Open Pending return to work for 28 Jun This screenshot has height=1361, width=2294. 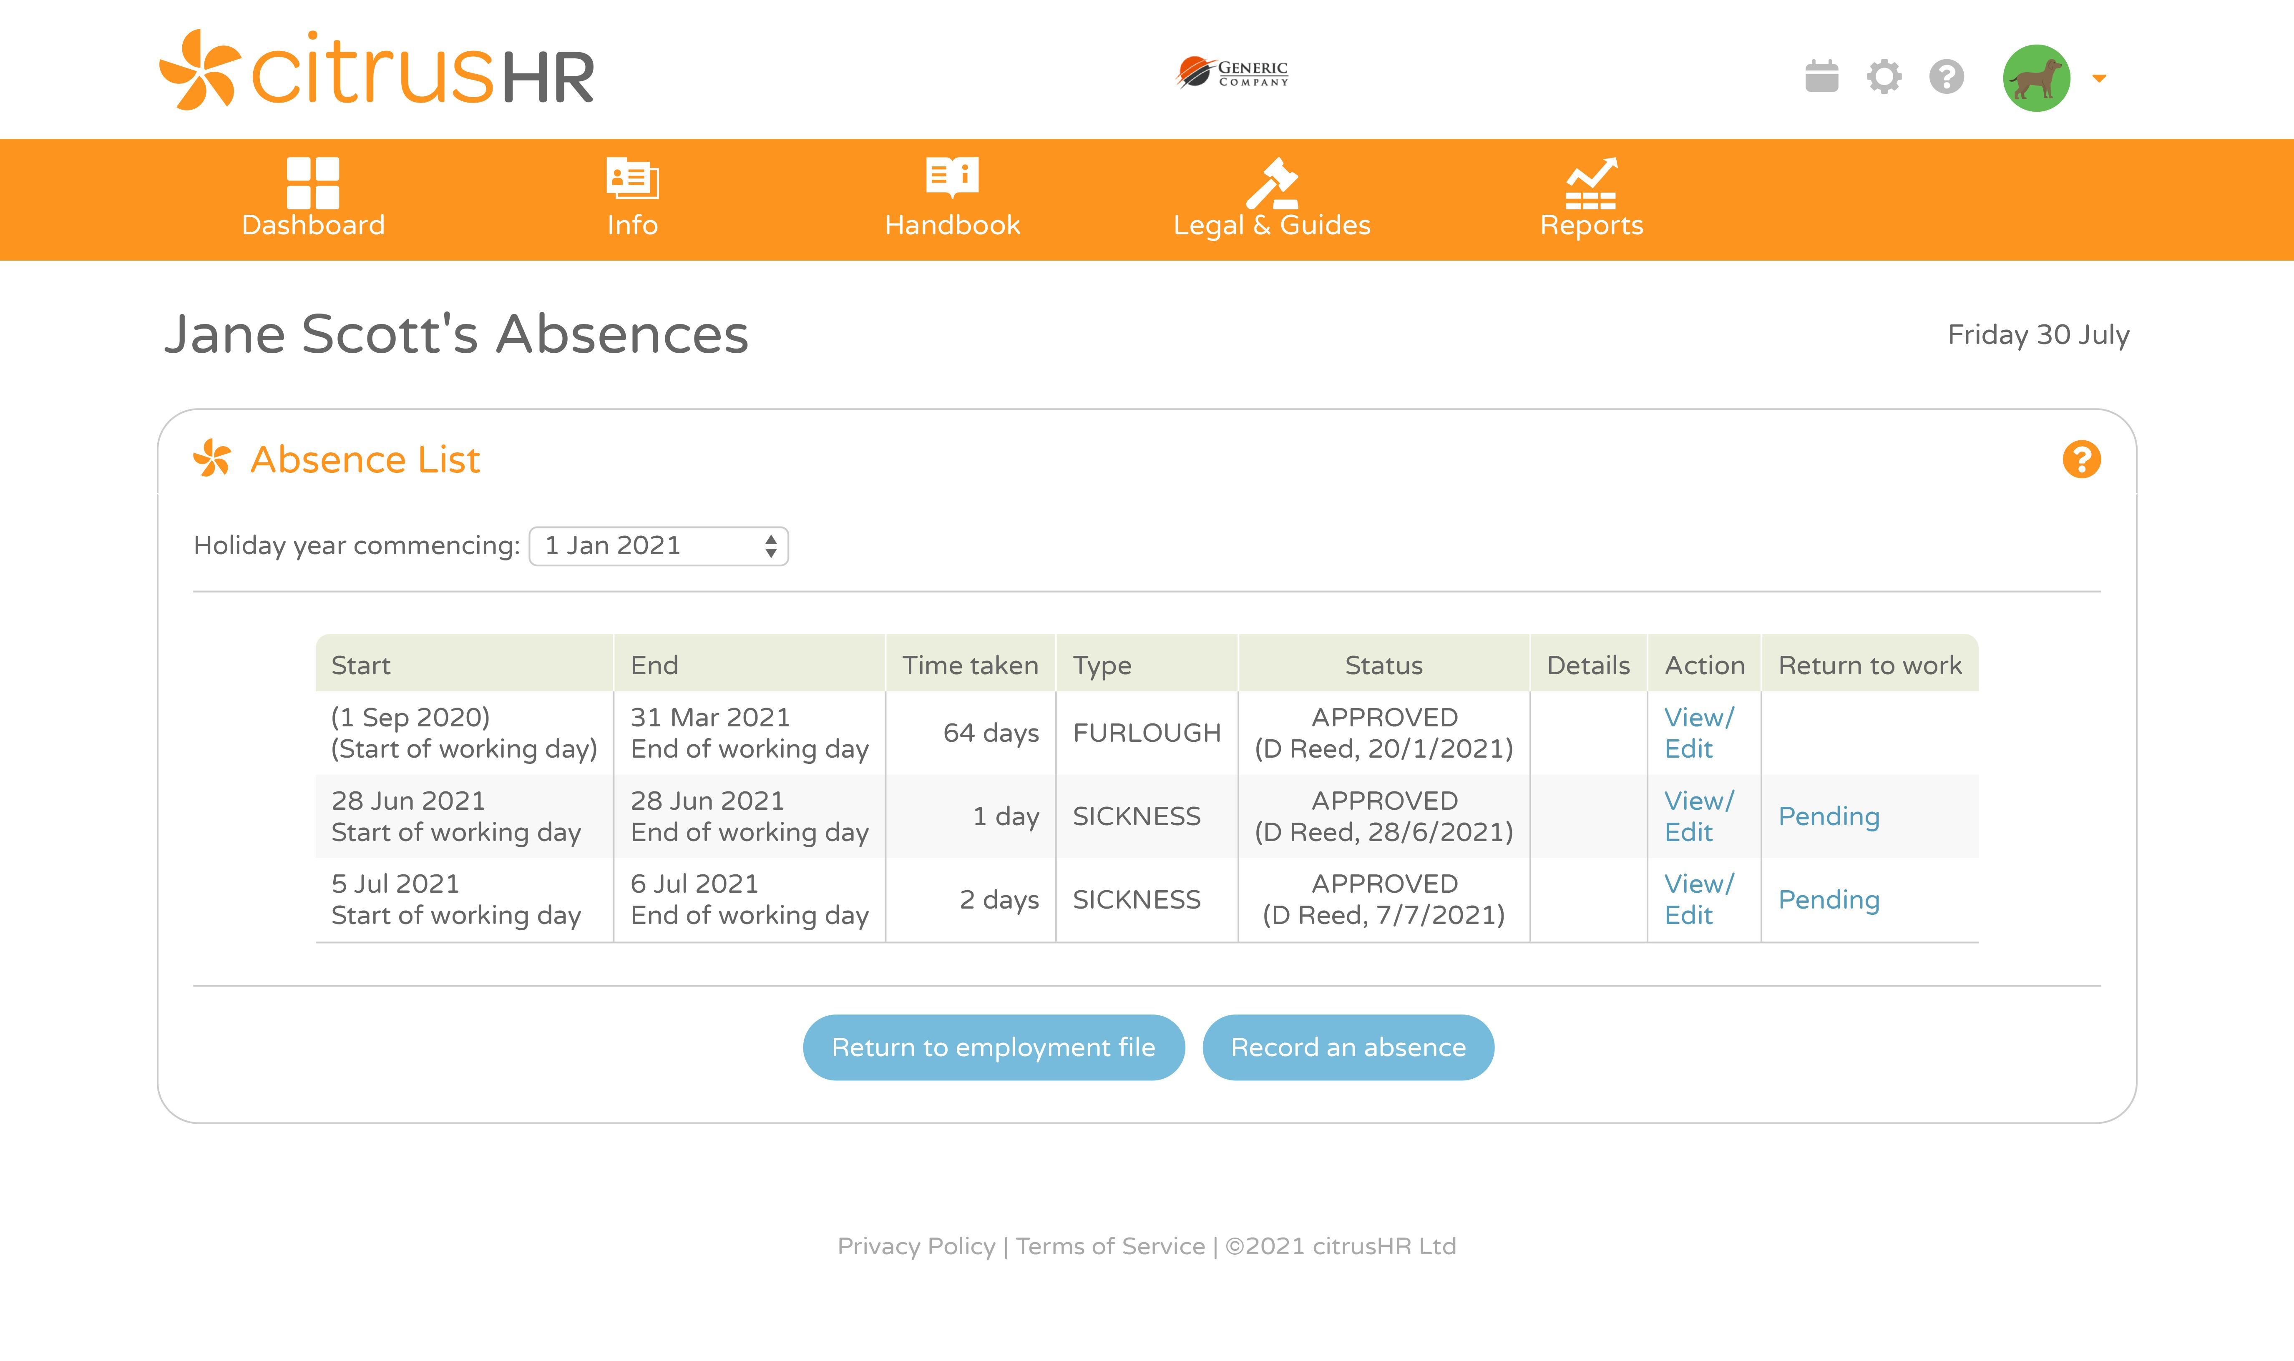[1828, 816]
